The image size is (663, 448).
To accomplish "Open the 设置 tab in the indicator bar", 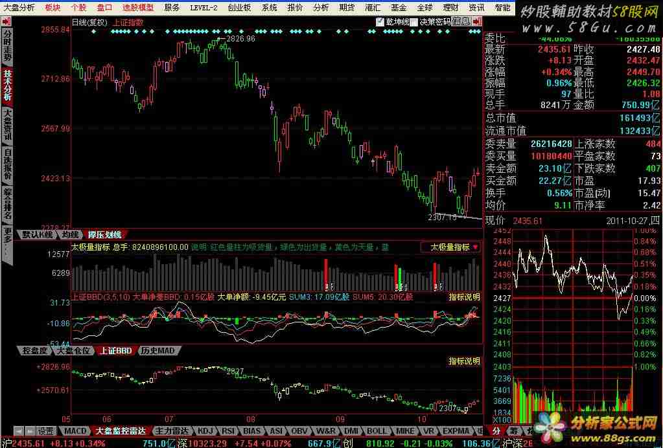I will pyautogui.click(x=45, y=431).
